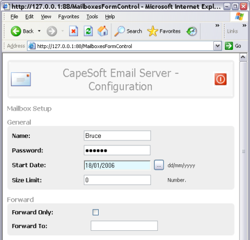Click into the Forward To field
250x240 pixels.
pyautogui.click(x=124, y=226)
